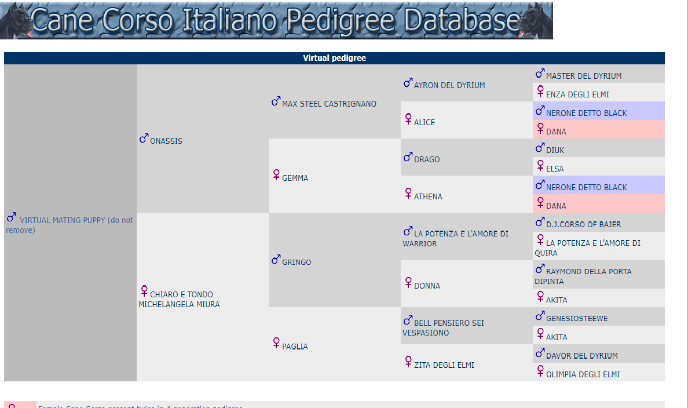
Task: Open BELL PENSIERO SEI VESPASIONO entry
Action: click(443, 328)
